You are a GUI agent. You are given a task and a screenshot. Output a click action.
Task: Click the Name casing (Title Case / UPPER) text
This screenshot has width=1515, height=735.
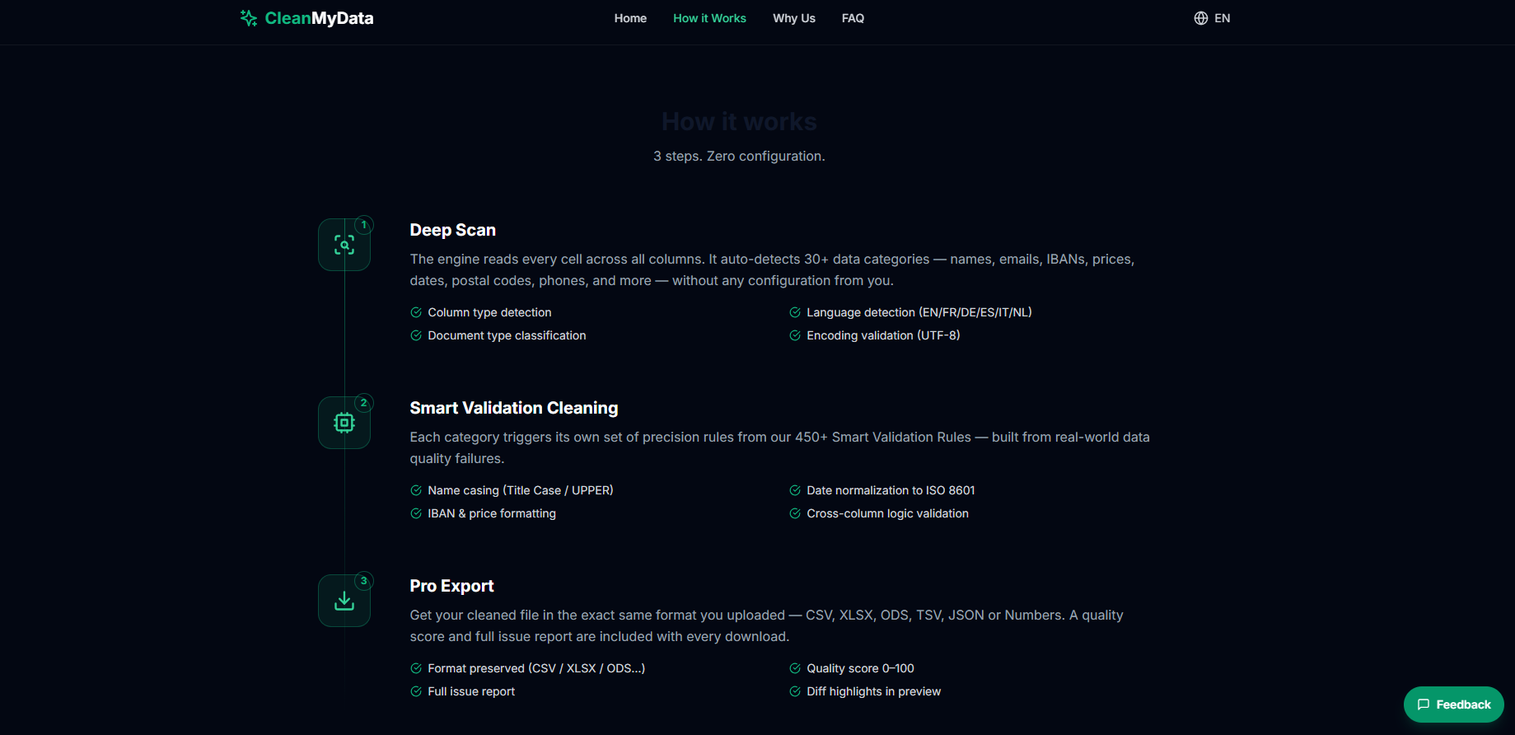pyautogui.click(x=521, y=490)
